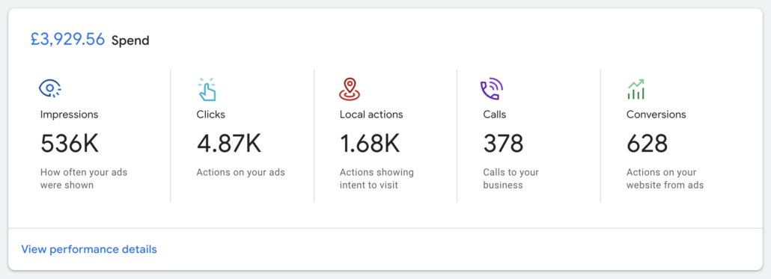The image size is (771, 279).
Task: Click the Local actions map pin icon
Action: coord(350,89)
